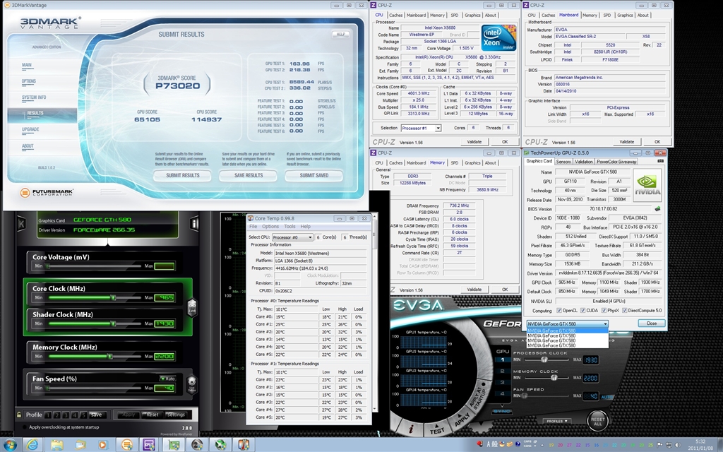Toggle the CUDA checkbox in GPU-Z
The image size is (723, 452).
(582, 311)
